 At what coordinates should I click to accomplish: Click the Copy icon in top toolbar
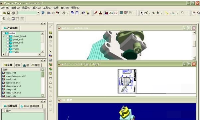click(x=49, y=13)
